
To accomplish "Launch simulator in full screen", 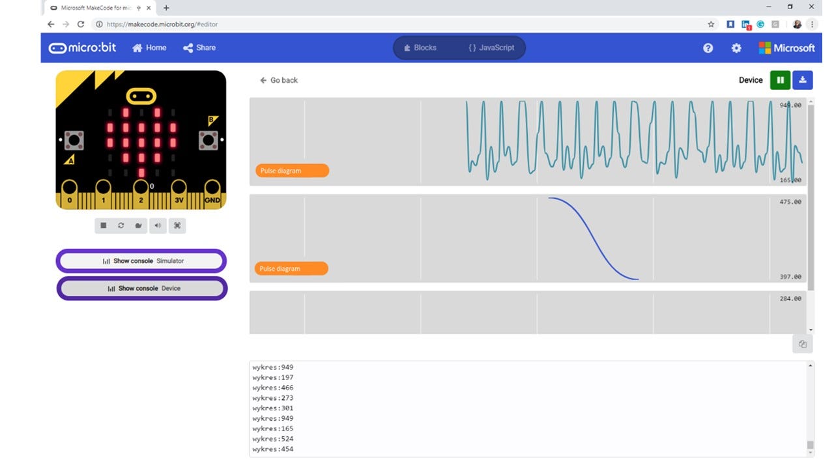I will [177, 225].
